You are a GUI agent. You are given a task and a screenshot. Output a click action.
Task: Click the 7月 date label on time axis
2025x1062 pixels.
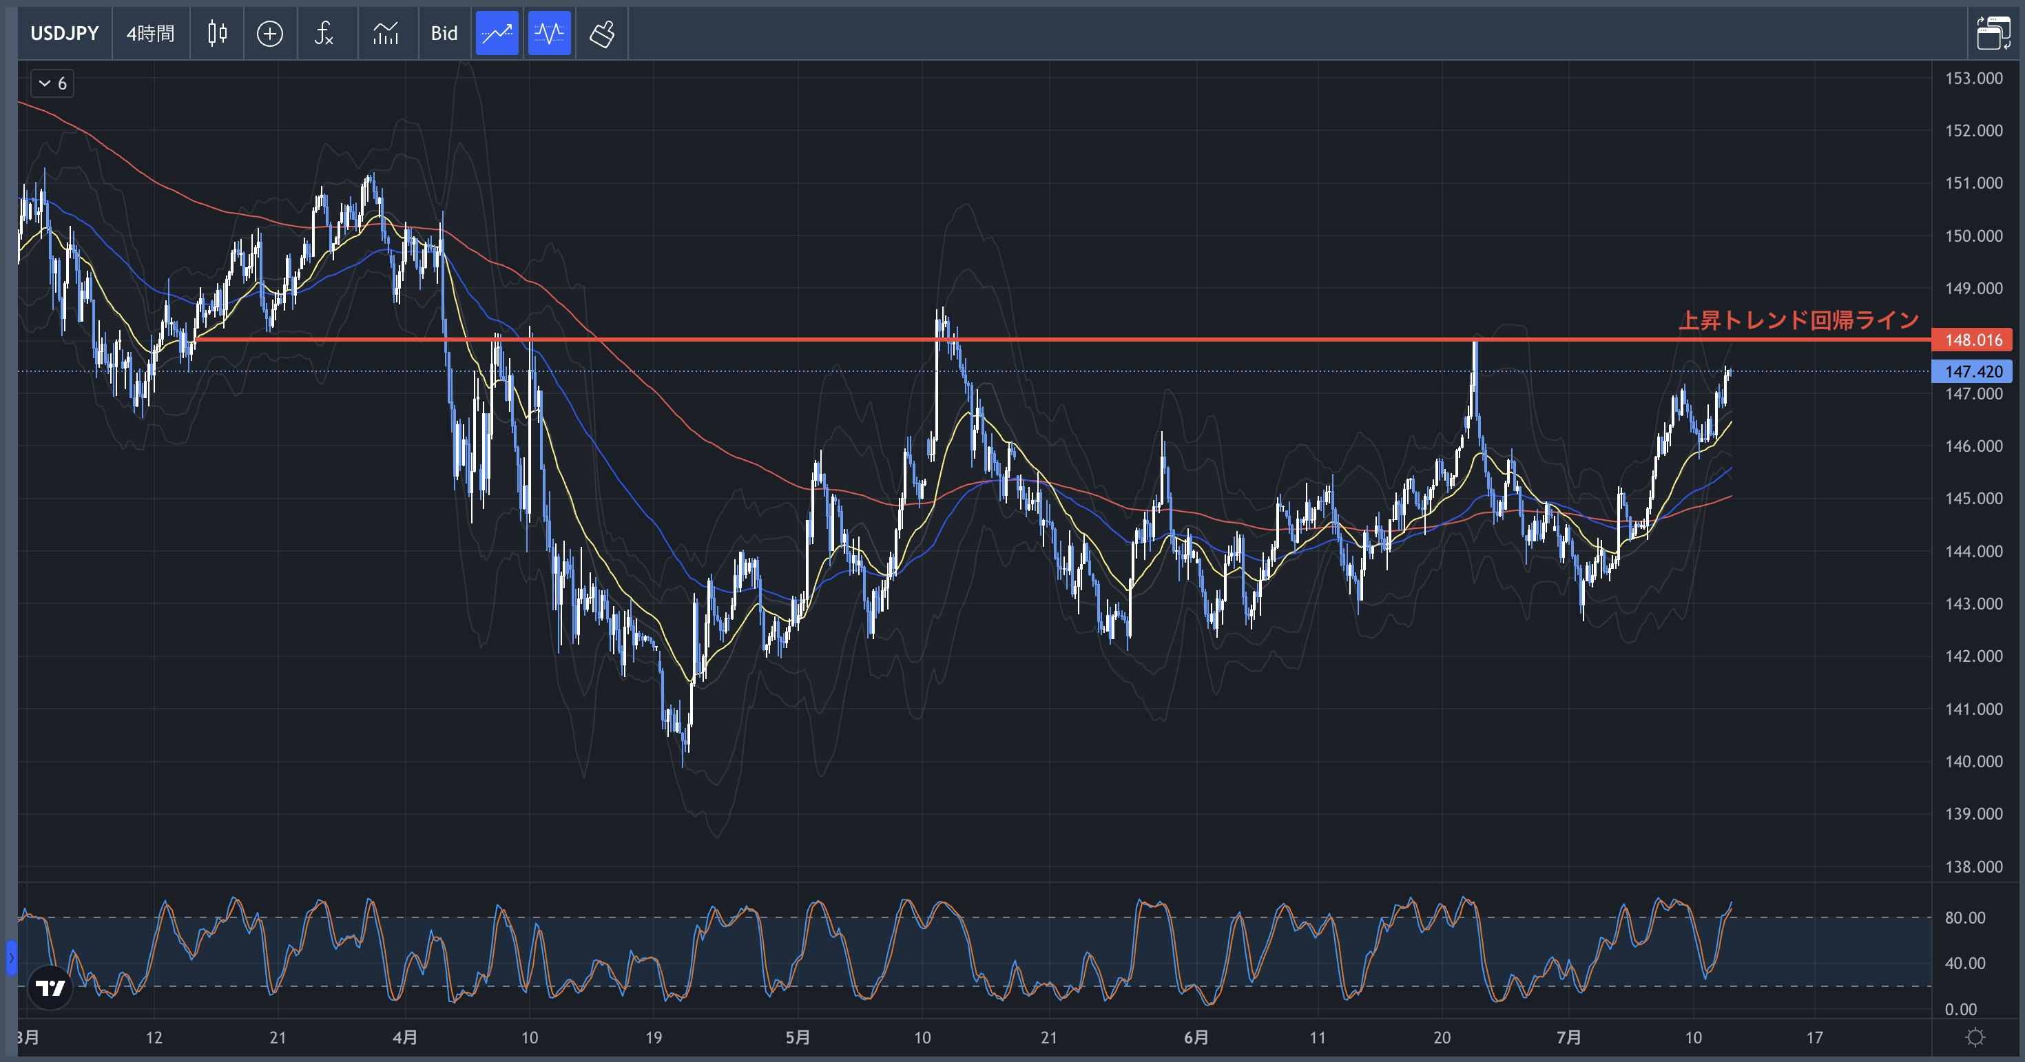coord(1568,1038)
